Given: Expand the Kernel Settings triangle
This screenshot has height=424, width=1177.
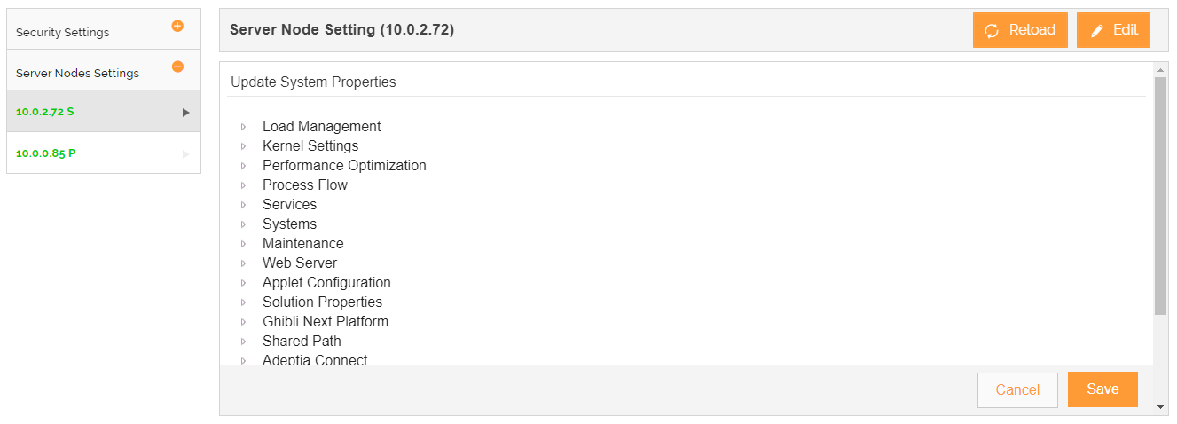Looking at the screenshot, I should [x=243, y=146].
